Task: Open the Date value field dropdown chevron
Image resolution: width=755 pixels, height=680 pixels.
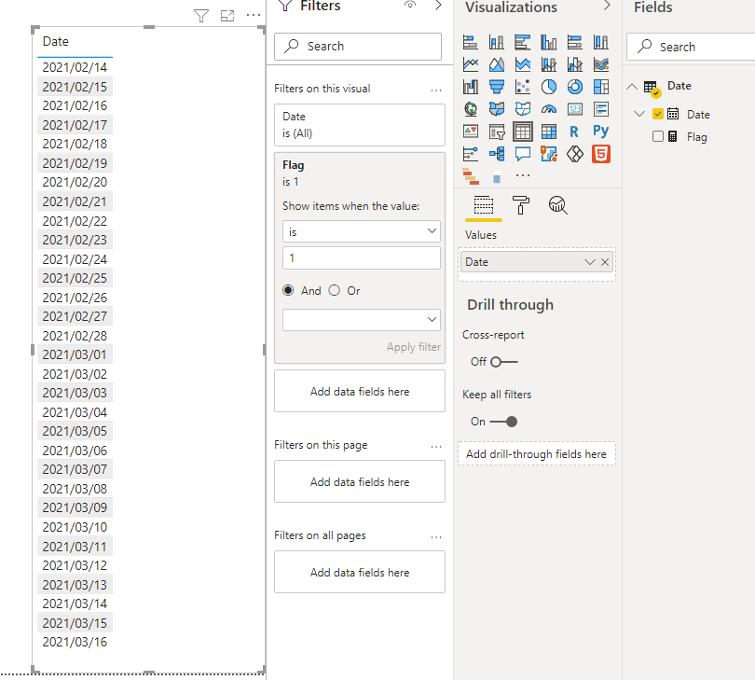Action: click(590, 262)
